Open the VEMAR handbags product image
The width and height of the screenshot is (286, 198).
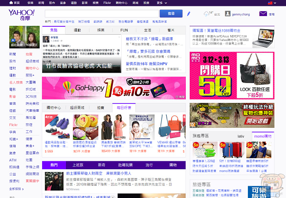coord(170,127)
